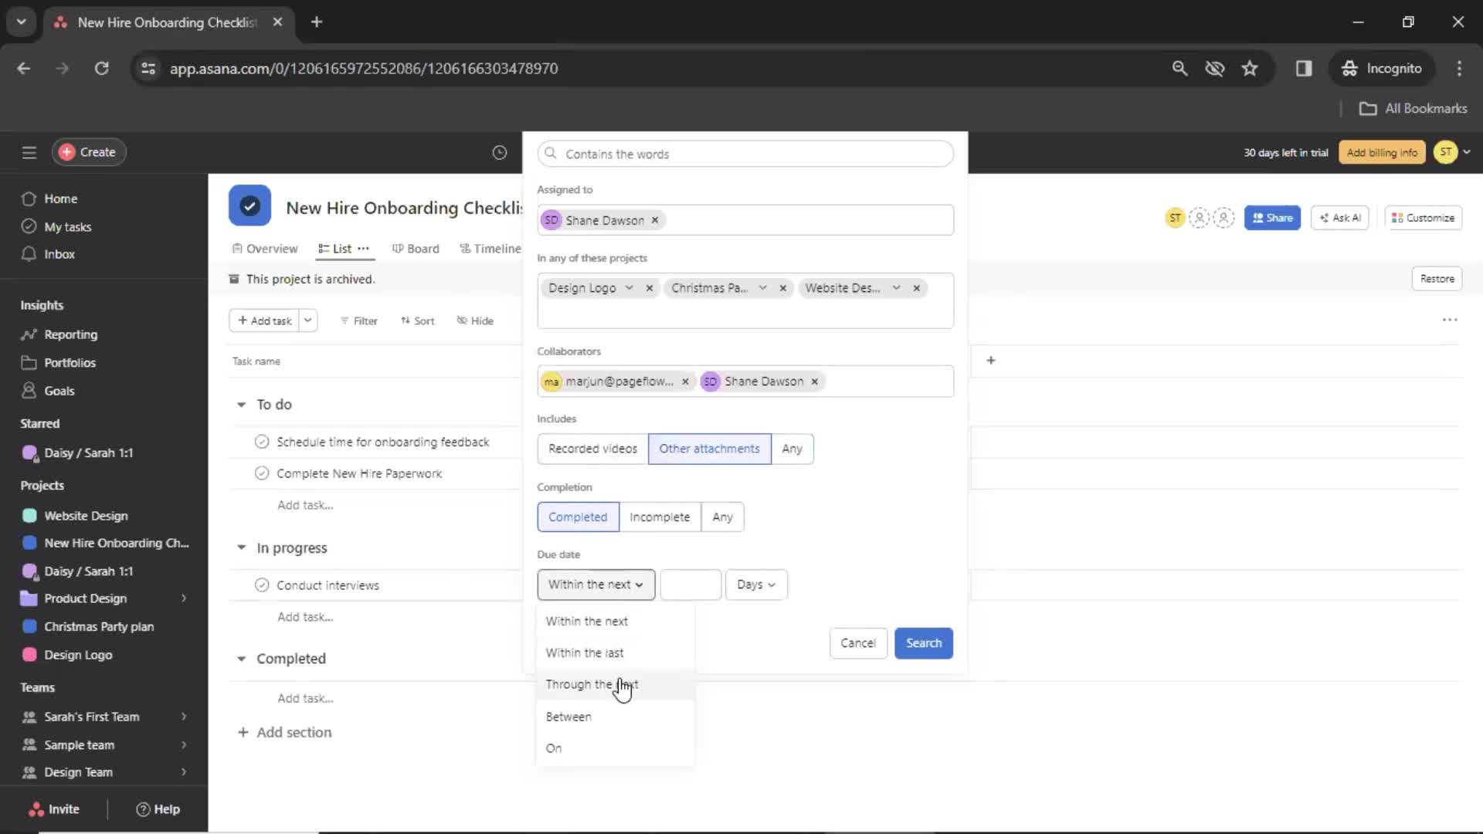Switch to the Timeline tab
The width and height of the screenshot is (1483, 834).
490,249
